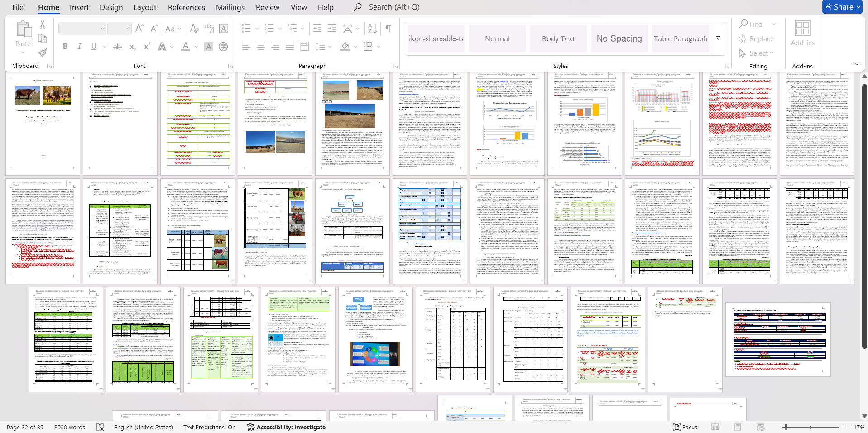Decrease paragraph indent
868x433 pixels.
[x=317, y=29]
